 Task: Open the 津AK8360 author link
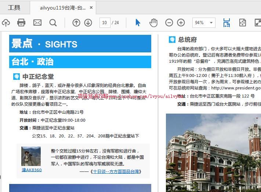(x=32, y=170)
